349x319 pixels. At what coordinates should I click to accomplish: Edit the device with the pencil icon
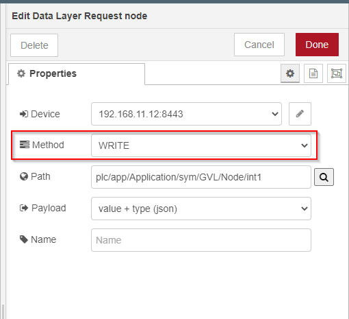300,114
